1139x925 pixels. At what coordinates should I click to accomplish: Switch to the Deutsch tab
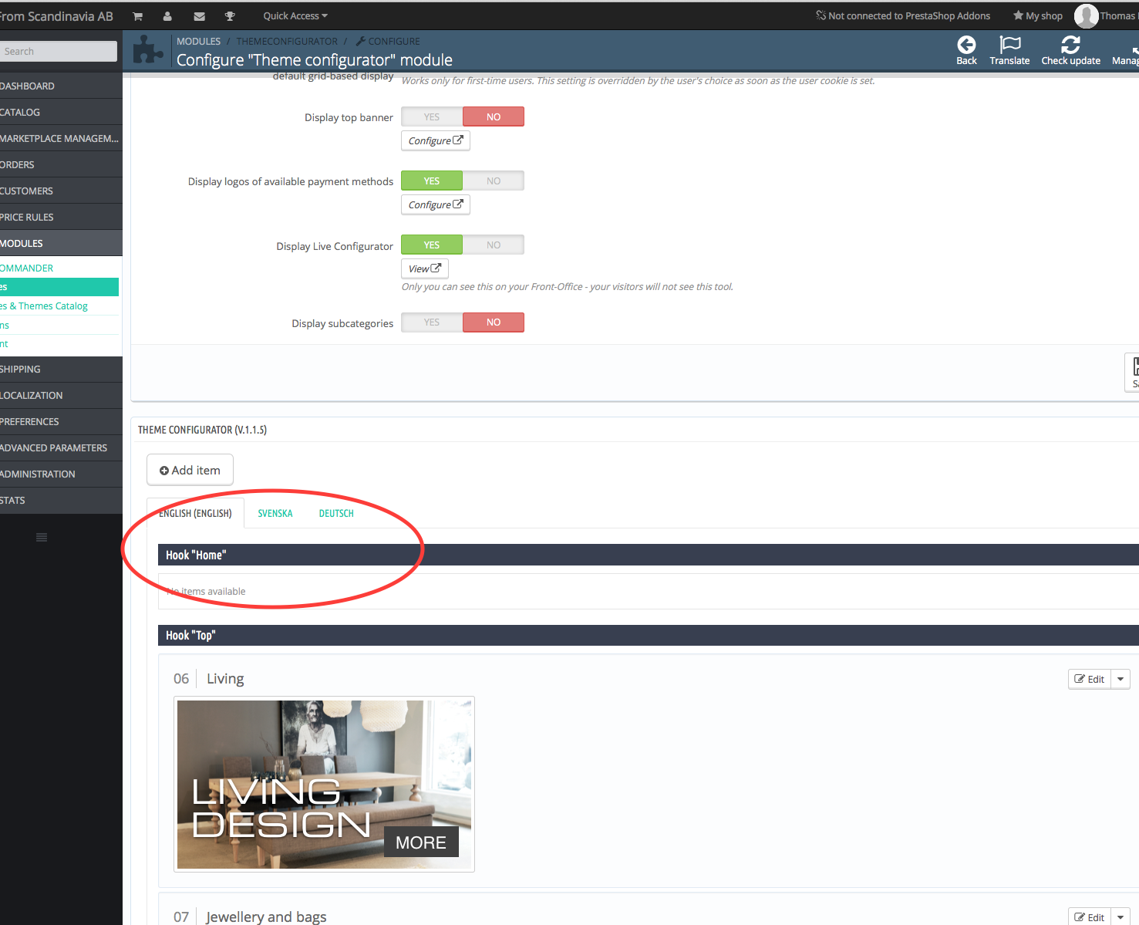click(336, 514)
